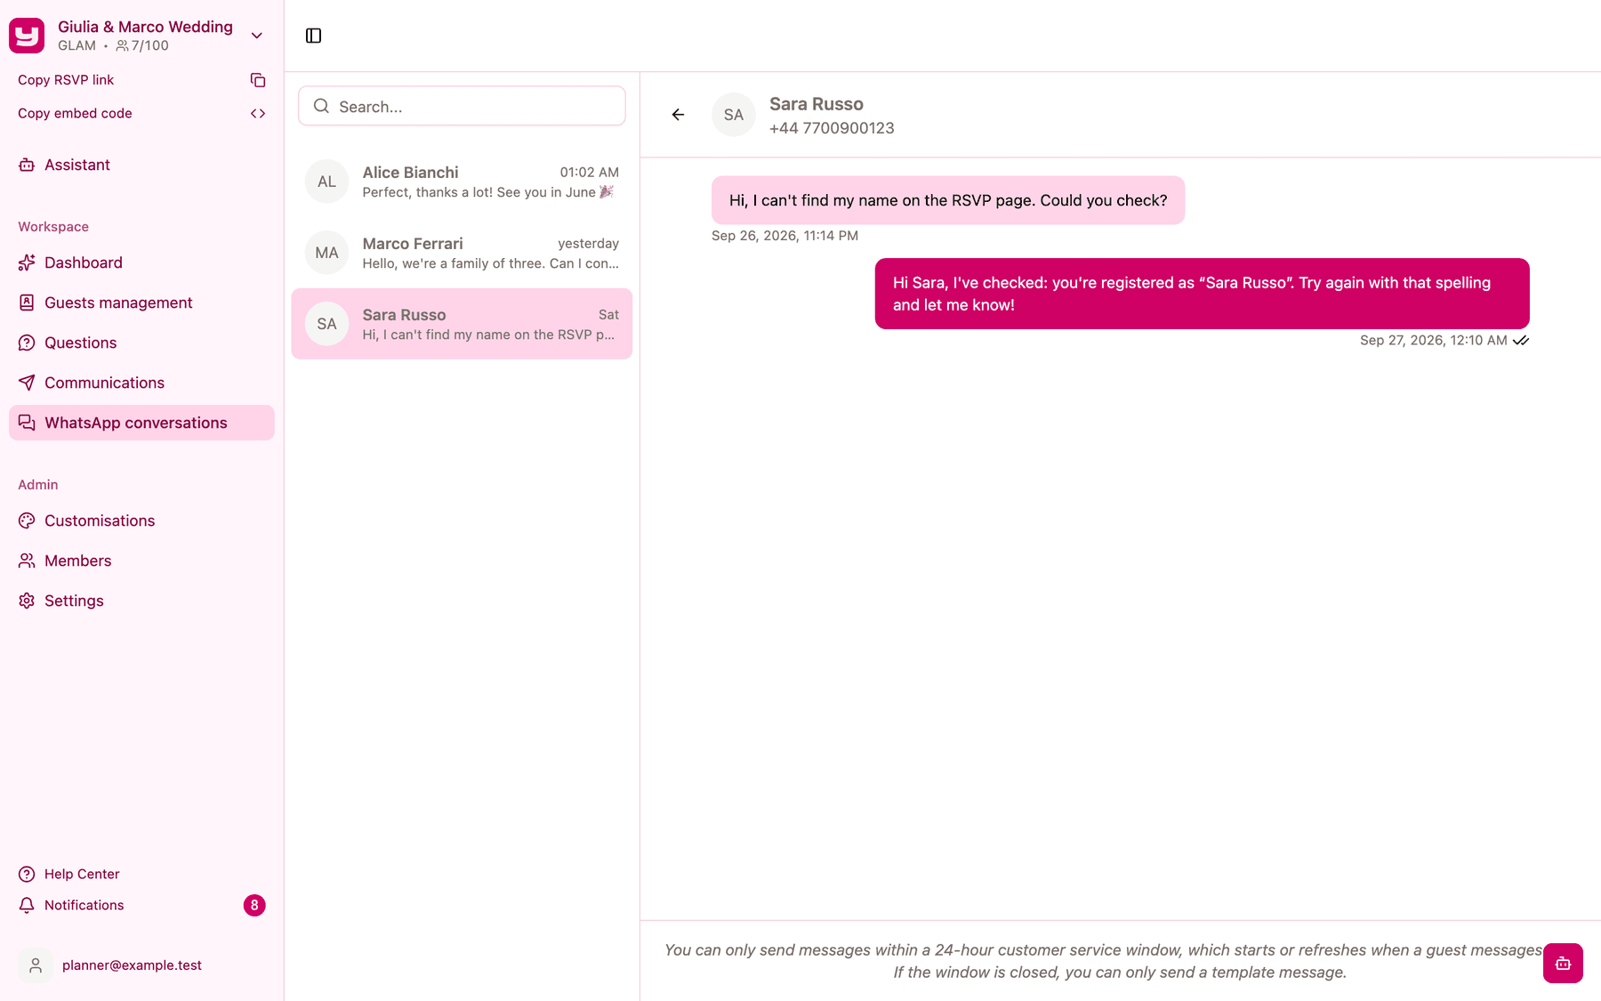This screenshot has height=1001, width=1601.
Task: Click the Members people icon
Action: tap(27, 561)
